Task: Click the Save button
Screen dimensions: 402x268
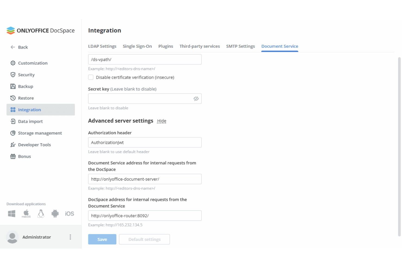Action: [102, 239]
